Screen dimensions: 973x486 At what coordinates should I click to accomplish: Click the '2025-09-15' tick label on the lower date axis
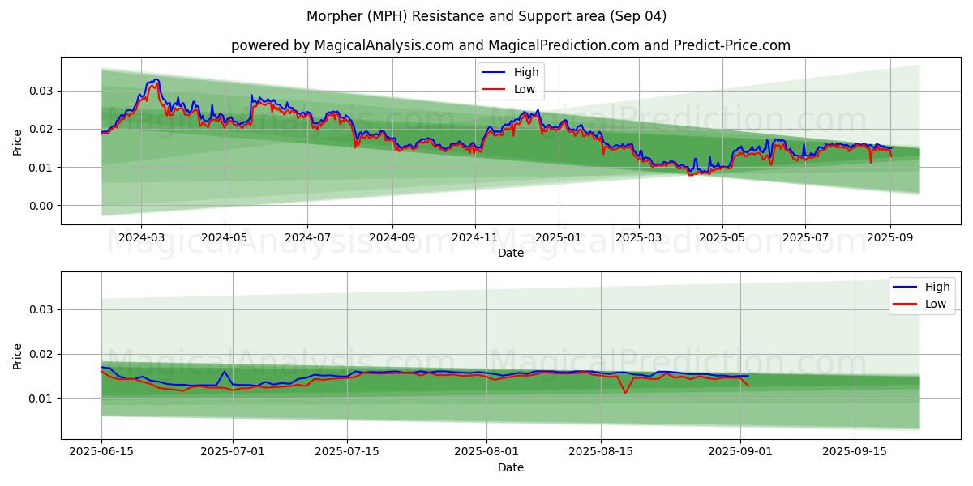[855, 453]
